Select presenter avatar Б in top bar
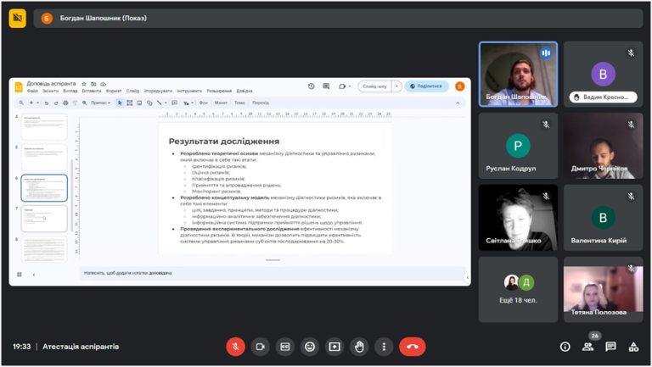Viewport: 652px width, 367px height. (x=47, y=18)
